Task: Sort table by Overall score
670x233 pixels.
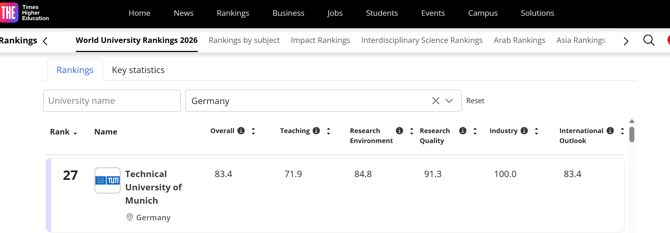Action: (253, 131)
